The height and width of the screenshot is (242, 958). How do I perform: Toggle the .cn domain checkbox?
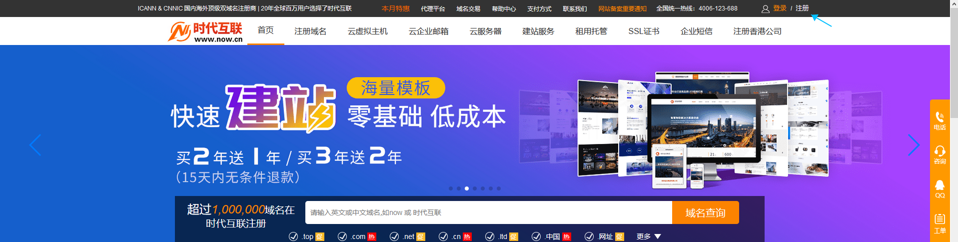[443, 236]
